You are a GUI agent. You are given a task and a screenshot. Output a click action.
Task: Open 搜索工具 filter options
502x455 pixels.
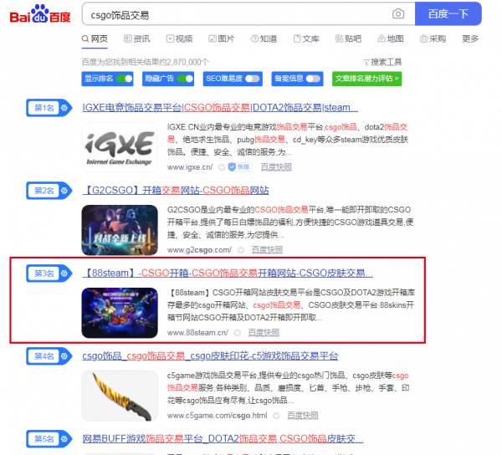tap(382, 62)
